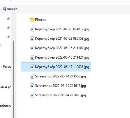Image resolution: width=130 pixels, height=118 pixels.
Task: Click image icon of Képernyőkép 2021-07-20 074817.jpg
Action: [32, 29]
